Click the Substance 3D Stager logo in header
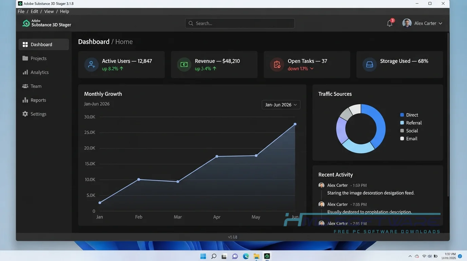This screenshot has height=261, width=467. click(26, 23)
